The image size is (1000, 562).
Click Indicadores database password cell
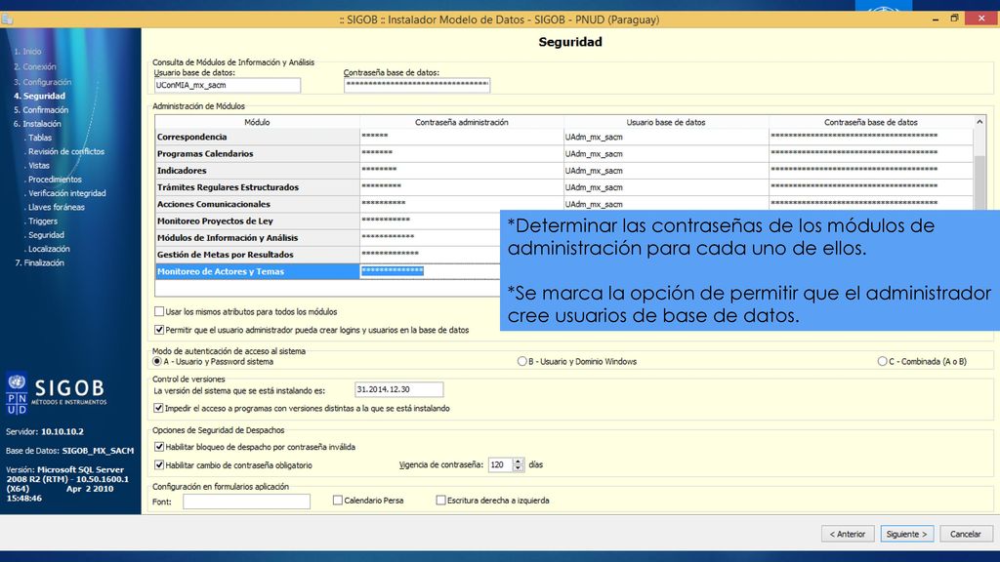(x=870, y=171)
